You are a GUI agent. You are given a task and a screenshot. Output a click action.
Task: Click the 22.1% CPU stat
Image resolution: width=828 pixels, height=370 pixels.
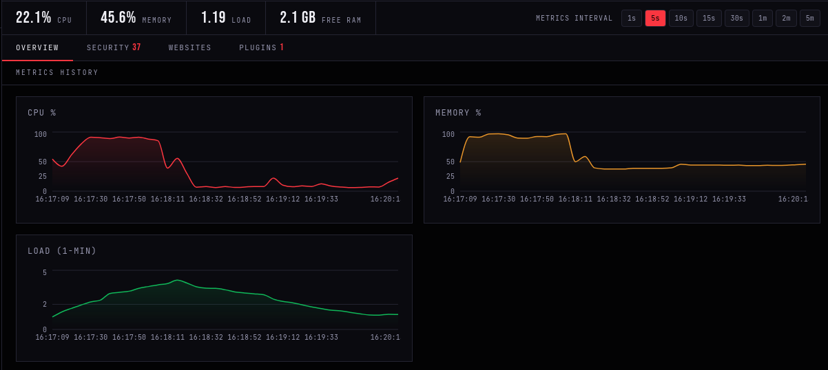coord(44,18)
